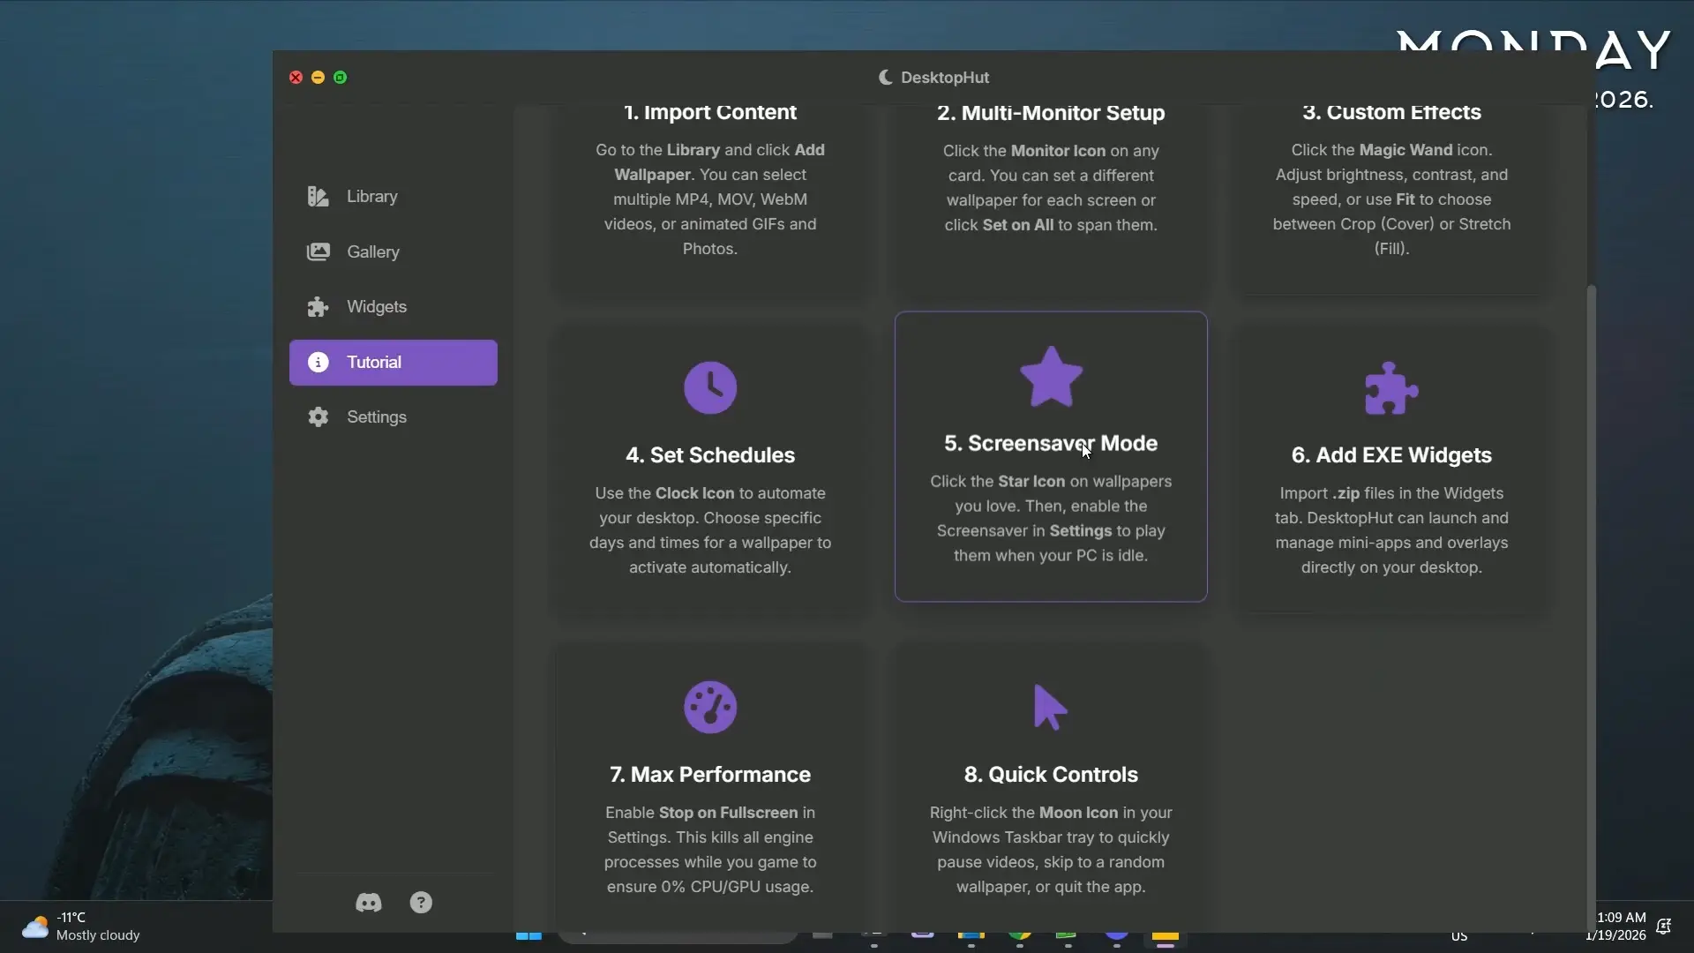
Task: Select the '5. Screensaver Mode' heading
Action: click(x=1051, y=444)
